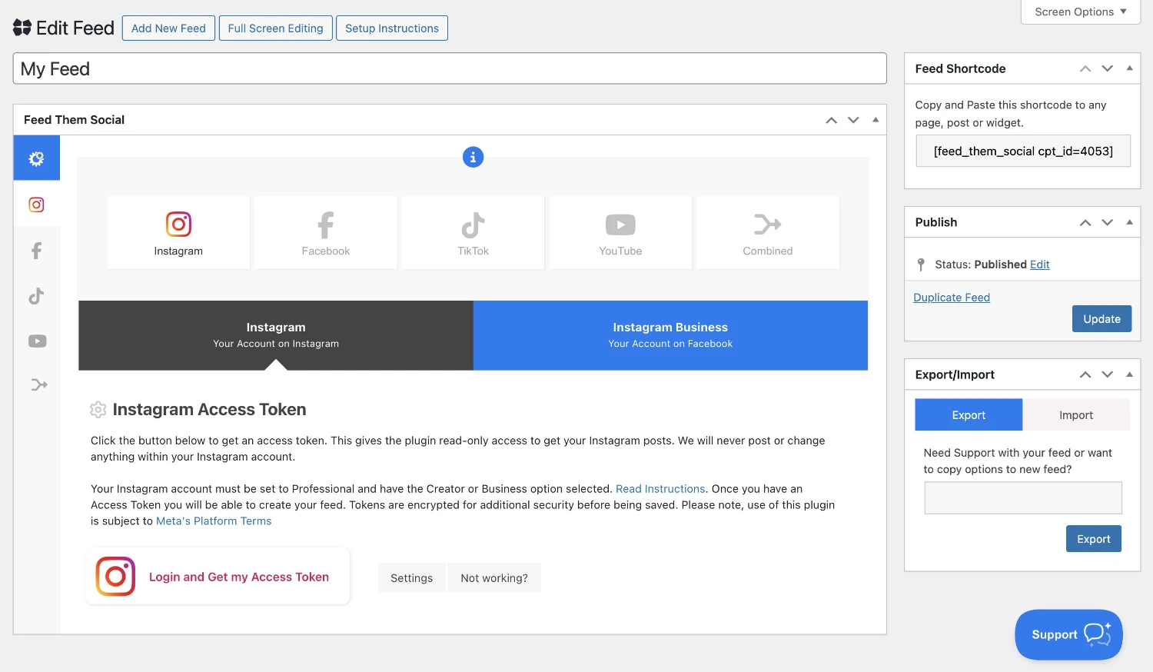
Task: Open the Screen Options dropdown
Action: point(1080,12)
